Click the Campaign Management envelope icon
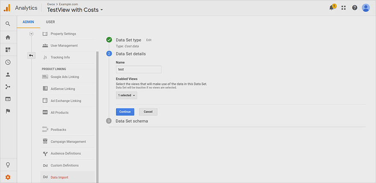Image resolution: width=376 pixels, height=183 pixels. click(x=45, y=142)
